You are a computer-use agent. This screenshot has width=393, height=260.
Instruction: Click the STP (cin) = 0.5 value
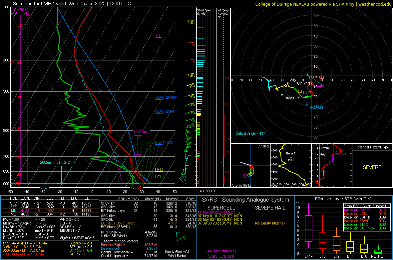click(81, 247)
